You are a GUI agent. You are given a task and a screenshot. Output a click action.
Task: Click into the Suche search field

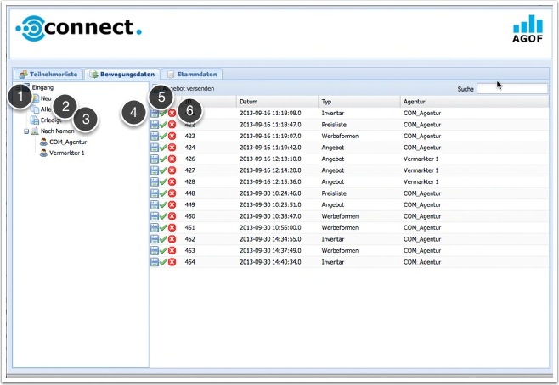pyautogui.click(x=511, y=88)
